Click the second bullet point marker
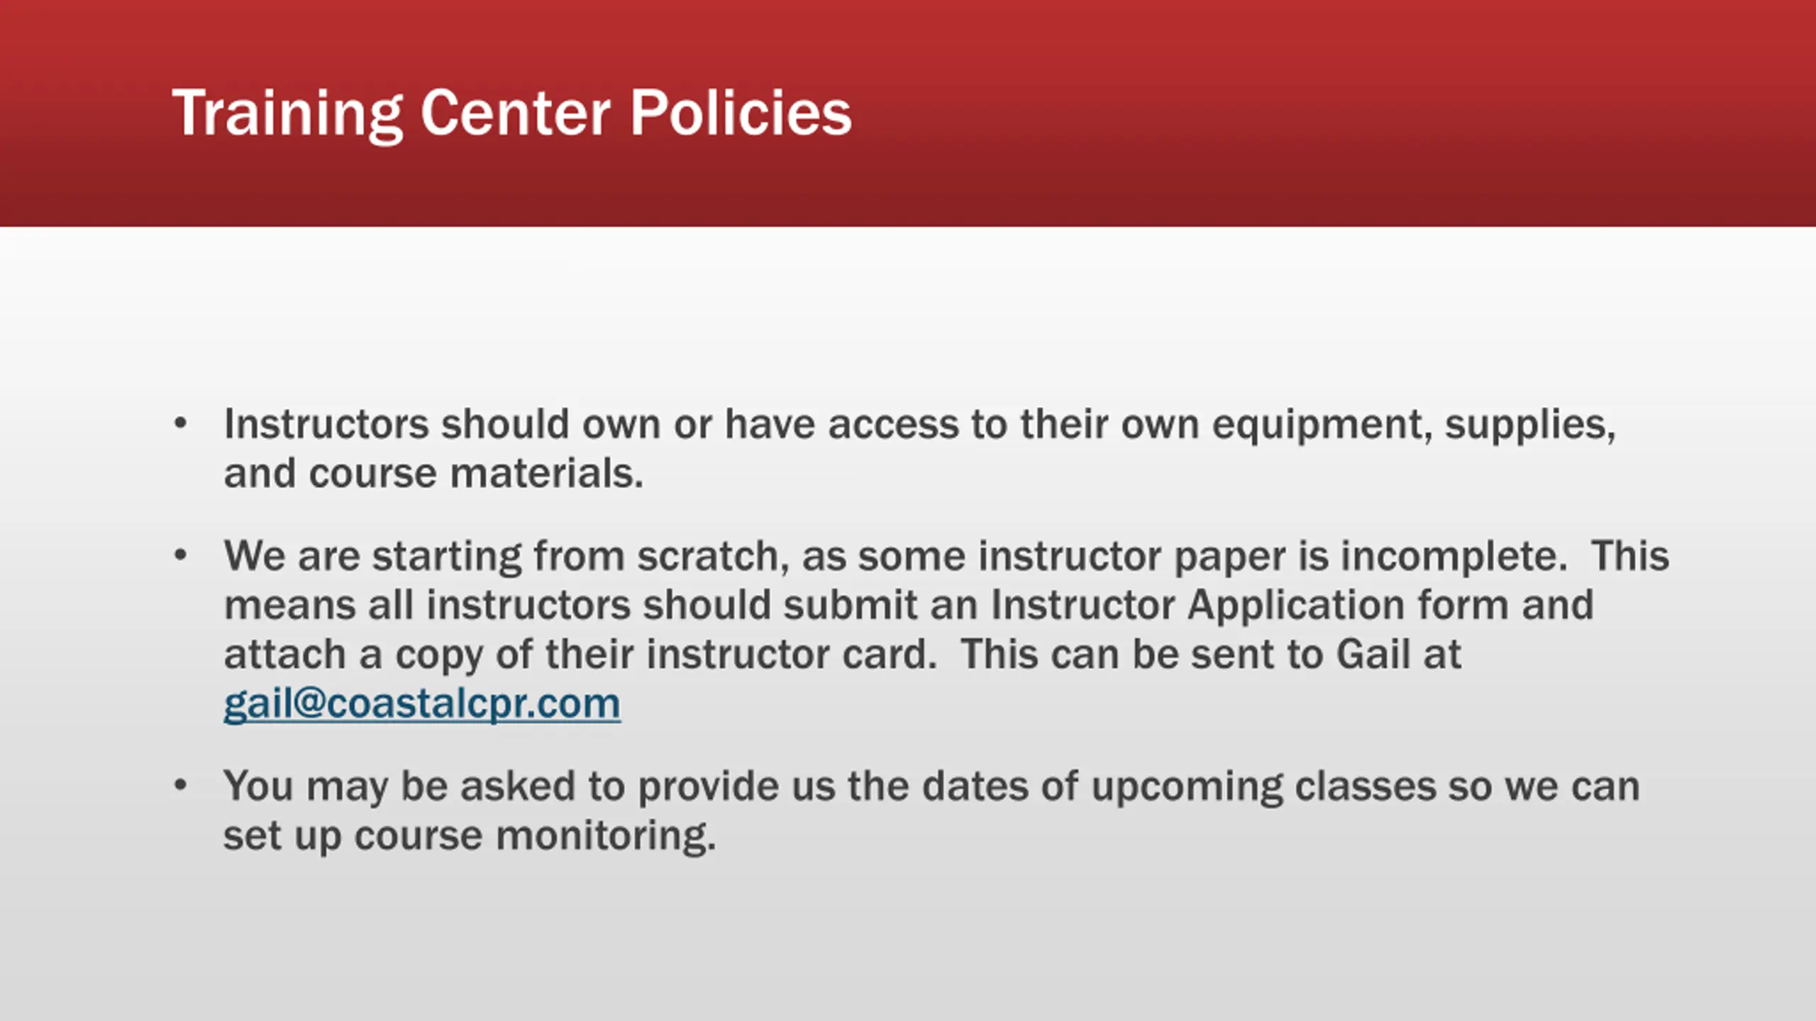This screenshot has height=1021, width=1816. 180,556
